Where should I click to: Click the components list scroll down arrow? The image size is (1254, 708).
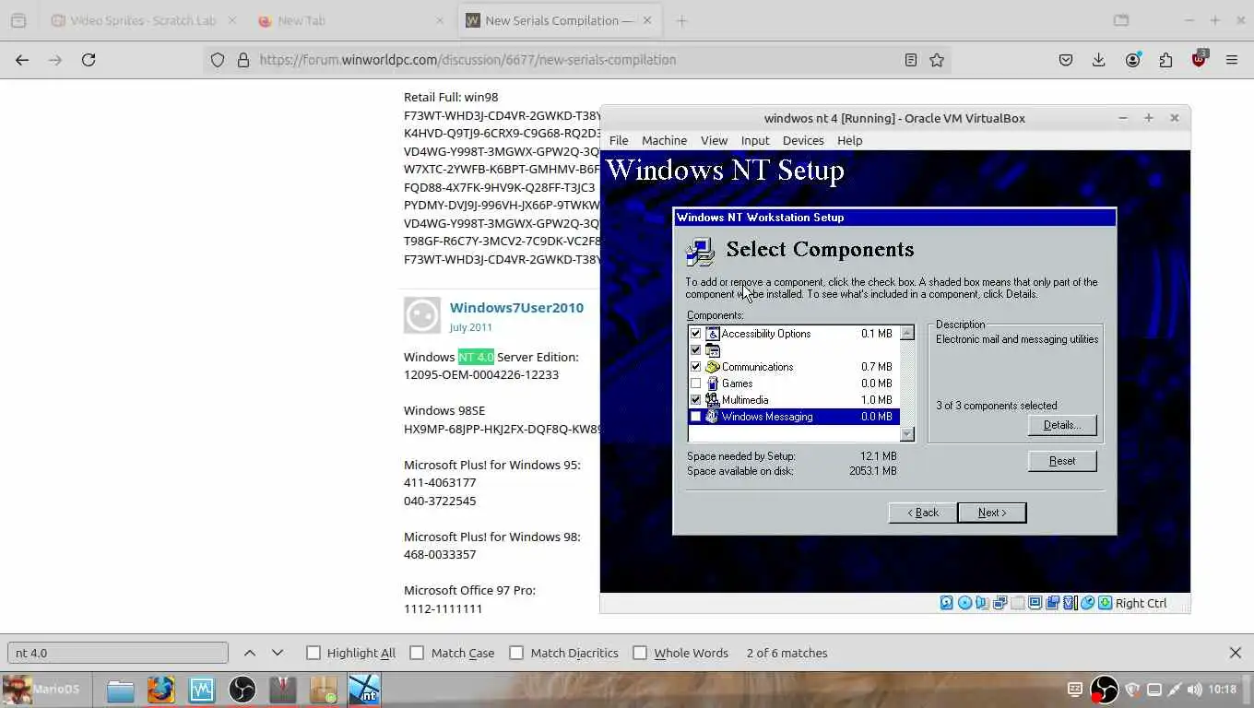pyautogui.click(x=907, y=434)
